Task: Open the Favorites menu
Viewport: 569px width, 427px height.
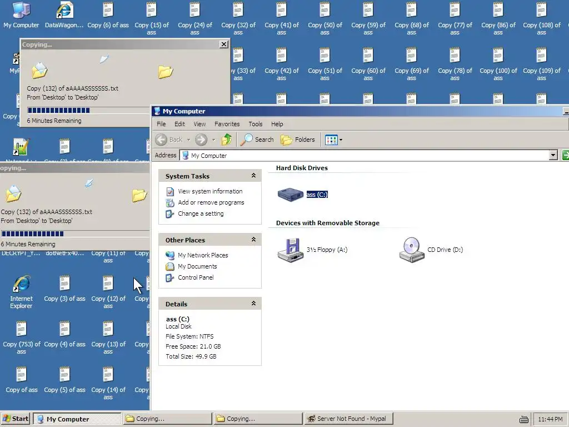Action: 227,124
